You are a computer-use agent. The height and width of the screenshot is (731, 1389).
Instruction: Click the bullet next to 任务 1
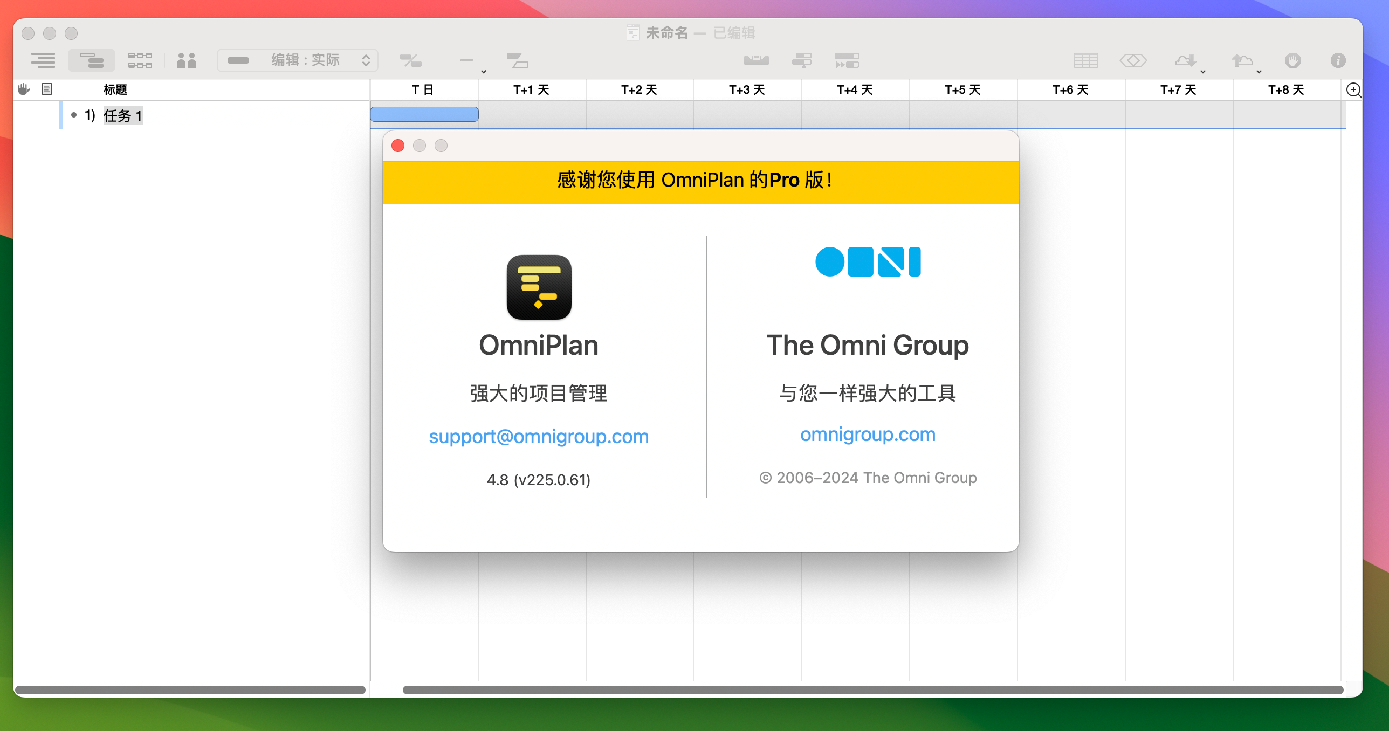point(74,115)
